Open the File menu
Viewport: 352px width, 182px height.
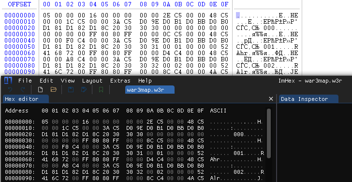25,81
